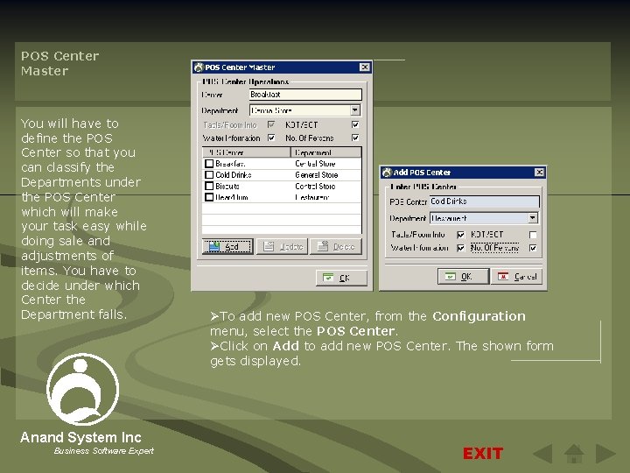
Task: Toggle KOT/BOT checkbox in POS Center Master
Action: pos(355,124)
